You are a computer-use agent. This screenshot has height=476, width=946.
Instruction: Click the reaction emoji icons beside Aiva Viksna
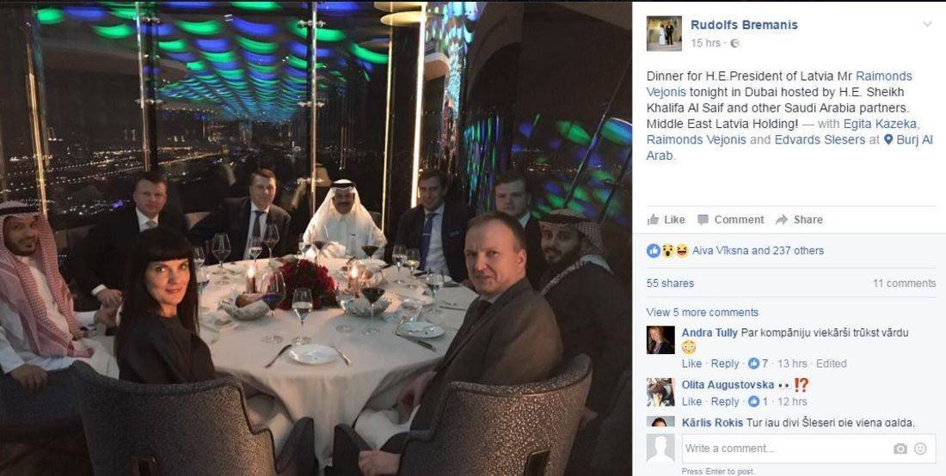tap(667, 251)
